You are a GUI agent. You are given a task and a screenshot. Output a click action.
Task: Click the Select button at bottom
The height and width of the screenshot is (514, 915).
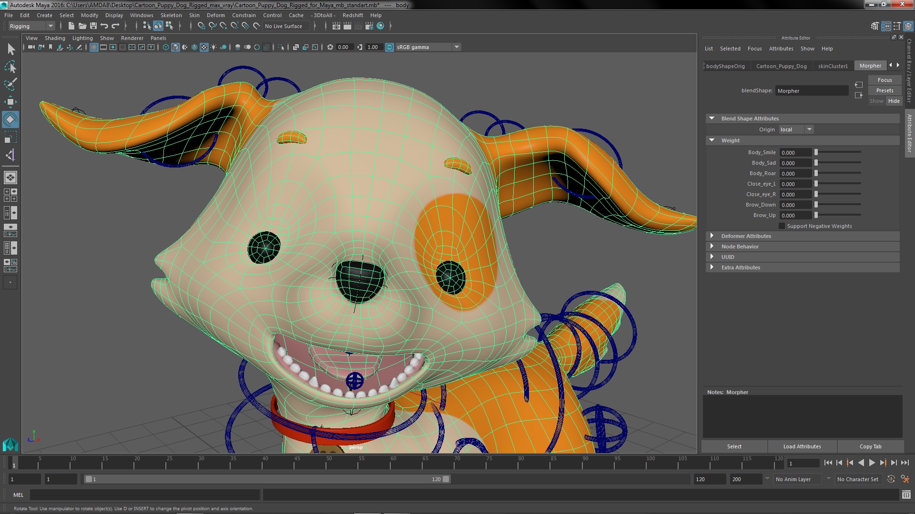[x=734, y=446]
